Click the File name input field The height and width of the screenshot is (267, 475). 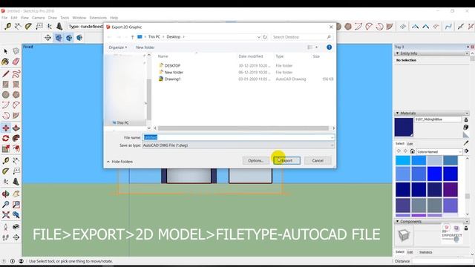pos(238,137)
